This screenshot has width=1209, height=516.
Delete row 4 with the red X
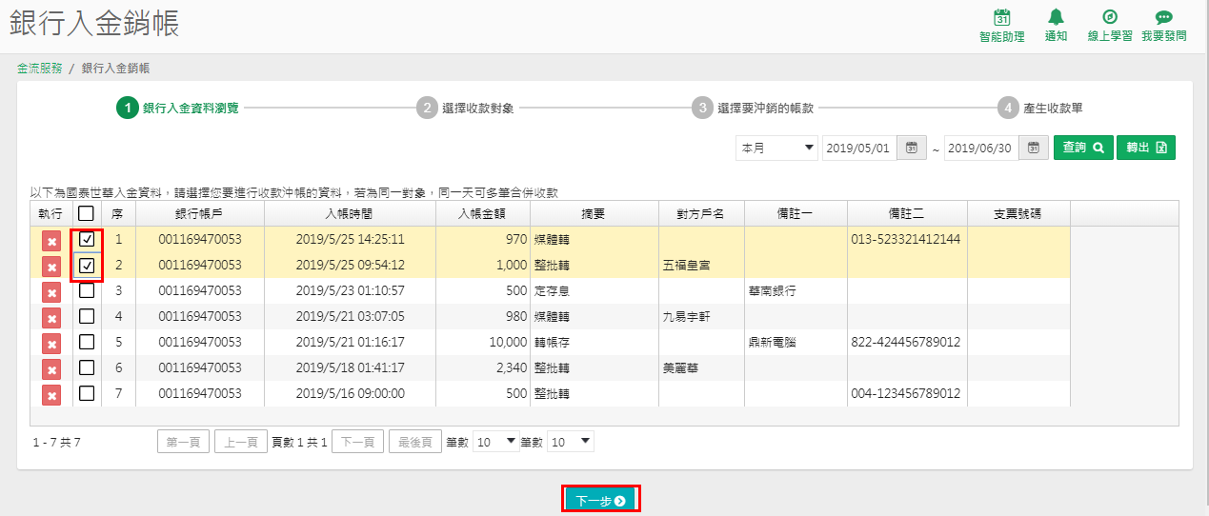coord(51,319)
